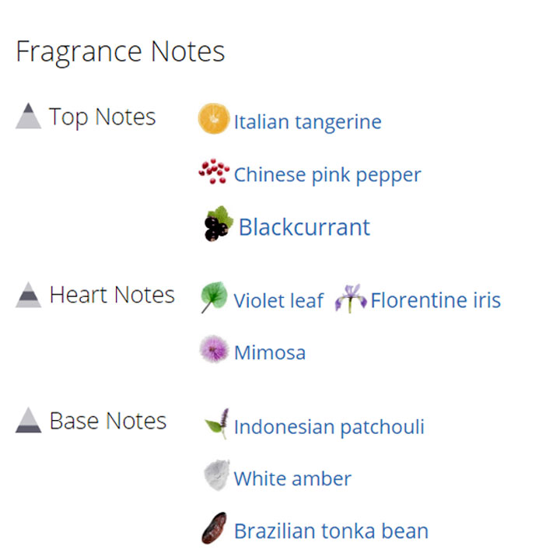Screen dimensions: 560x560
Task: Open the Florentine iris link
Action: (436, 300)
